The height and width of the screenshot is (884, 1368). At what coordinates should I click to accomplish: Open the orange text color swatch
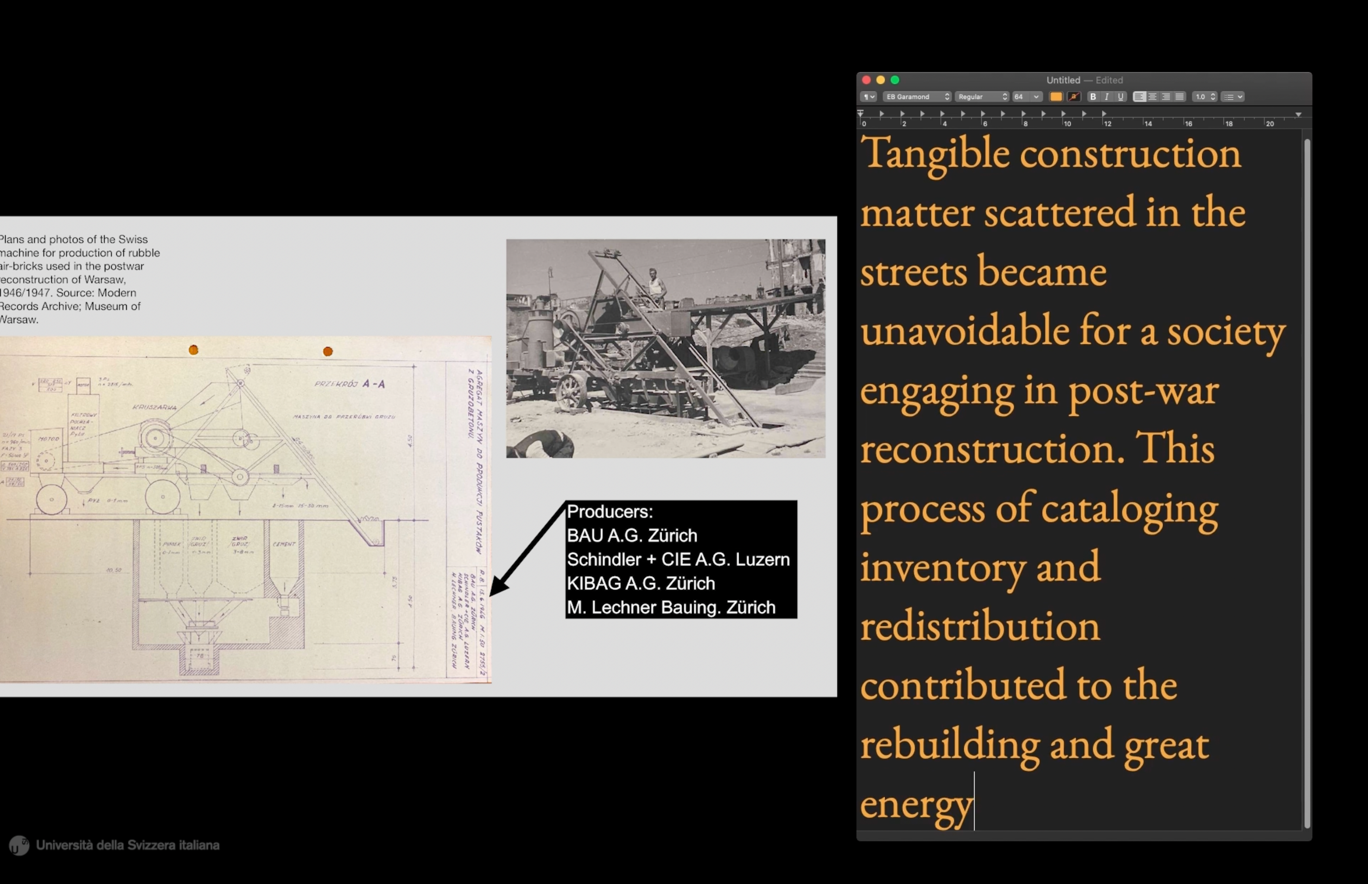click(1056, 97)
